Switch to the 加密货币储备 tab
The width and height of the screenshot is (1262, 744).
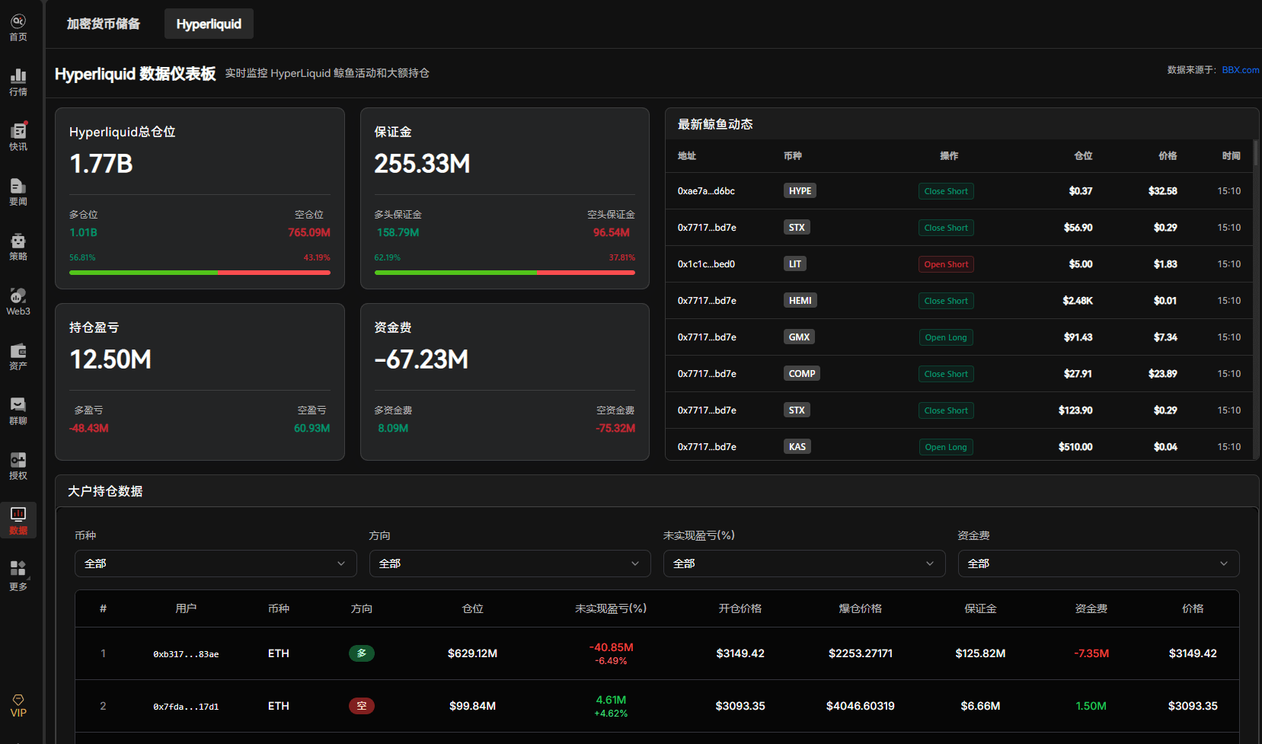(x=103, y=24)
